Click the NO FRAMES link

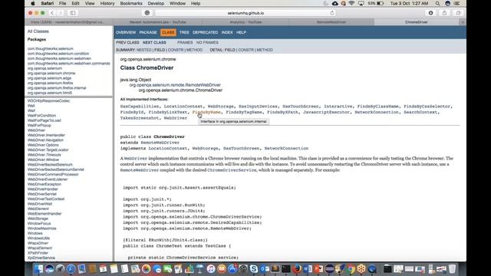pyautogui.click(x=207, y=43)
